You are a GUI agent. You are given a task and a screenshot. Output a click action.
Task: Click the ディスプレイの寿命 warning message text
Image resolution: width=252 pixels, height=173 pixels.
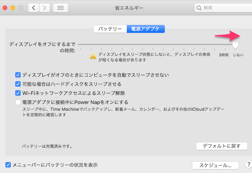154,57
